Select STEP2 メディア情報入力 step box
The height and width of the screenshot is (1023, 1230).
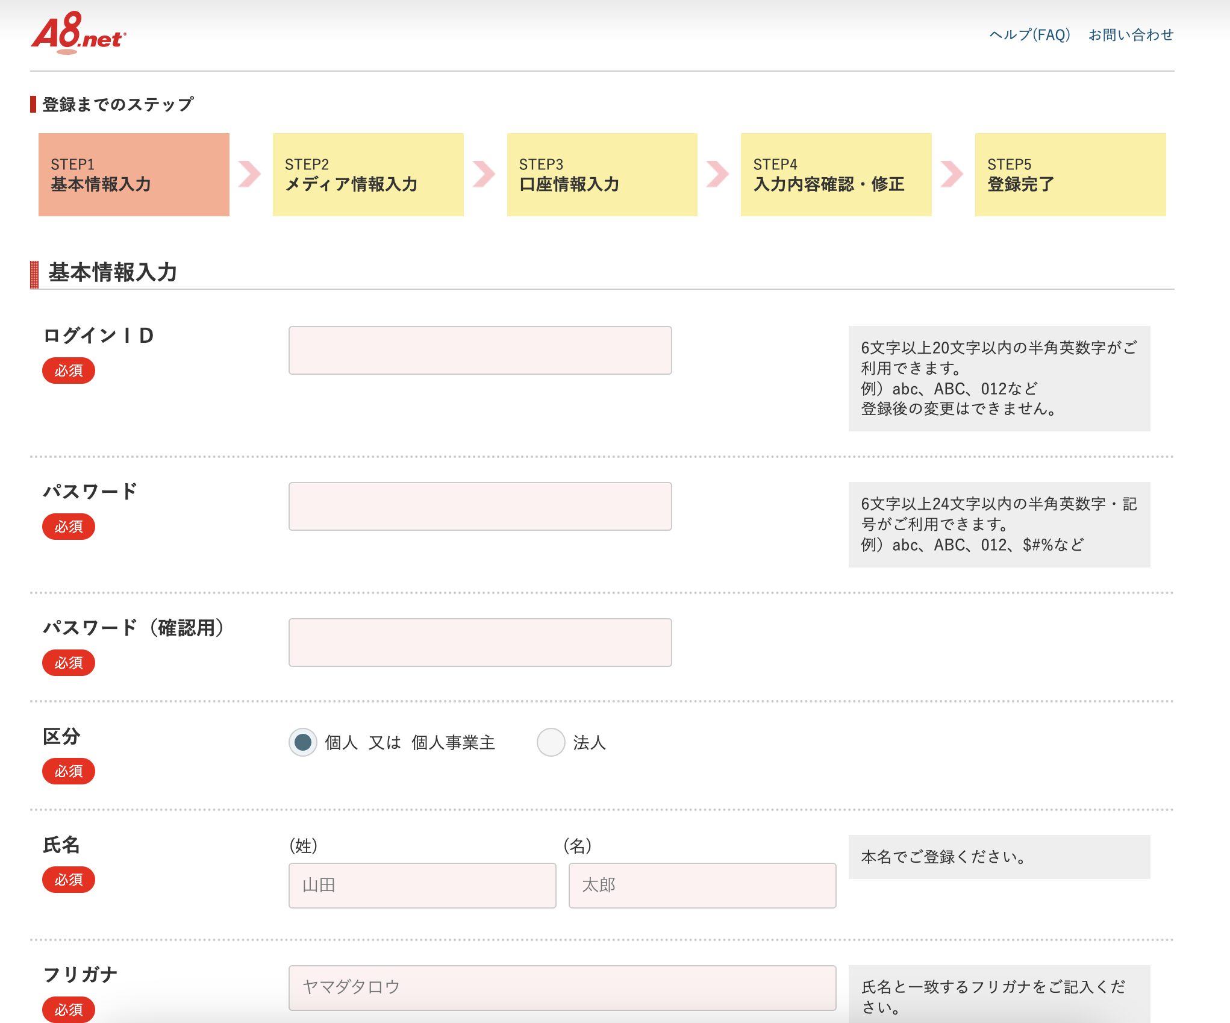click(368, 175)
